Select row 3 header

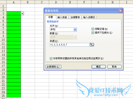coord(3,13)
